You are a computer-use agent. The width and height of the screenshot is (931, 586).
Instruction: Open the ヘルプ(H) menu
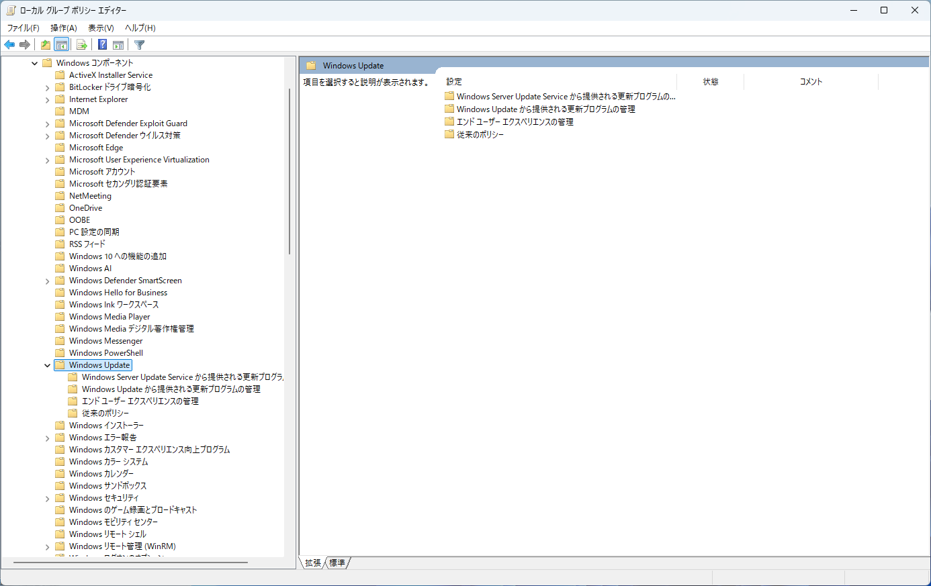click(x=140, y=28)
